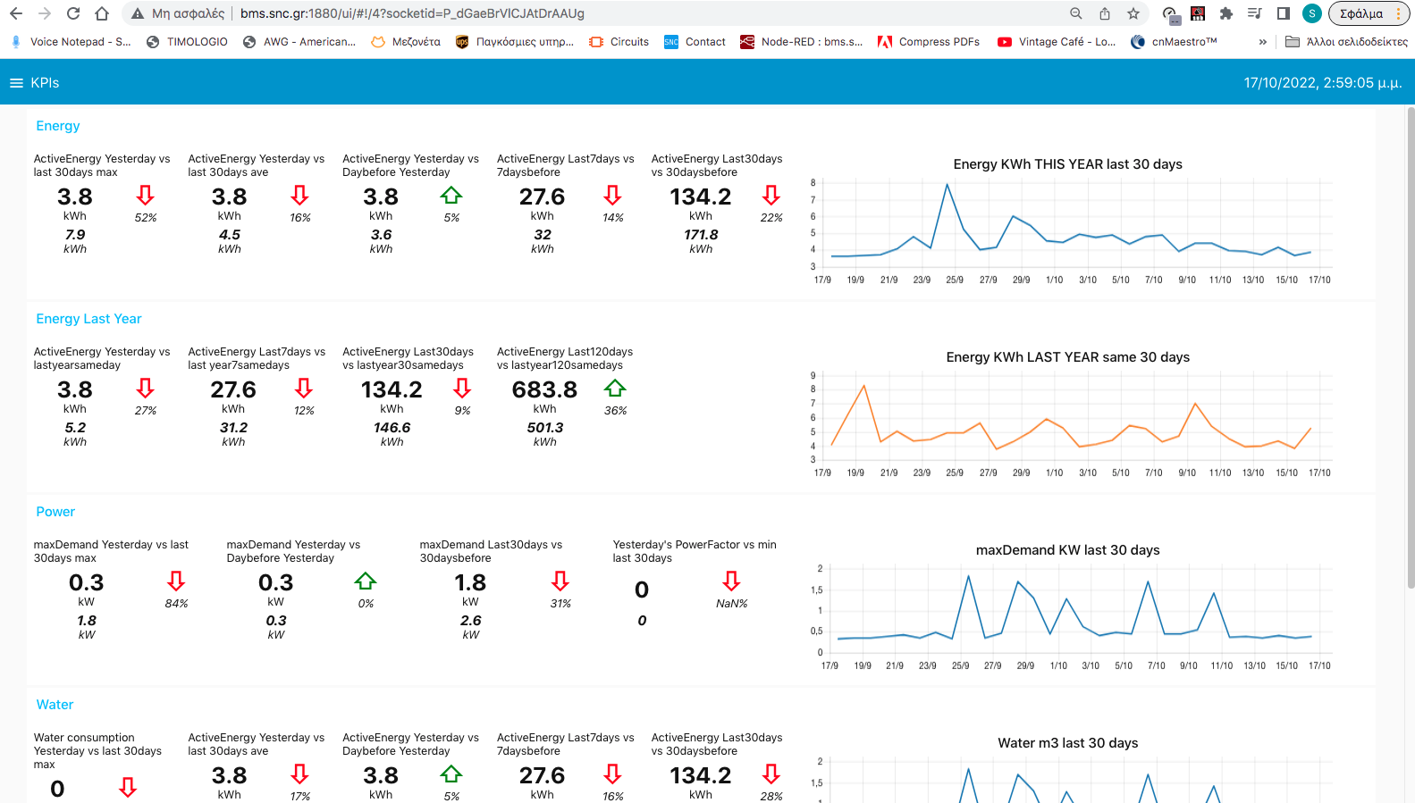The width and height of the screenshot is (1415, 803).
Task: Open browser home page
Action: pos(102,13)
